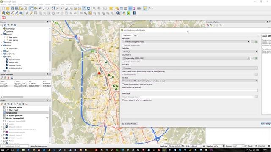Screen dimensions: 271x152
Task: Click the File Explorer taskbar icon
Action: (x=23, y=150)
